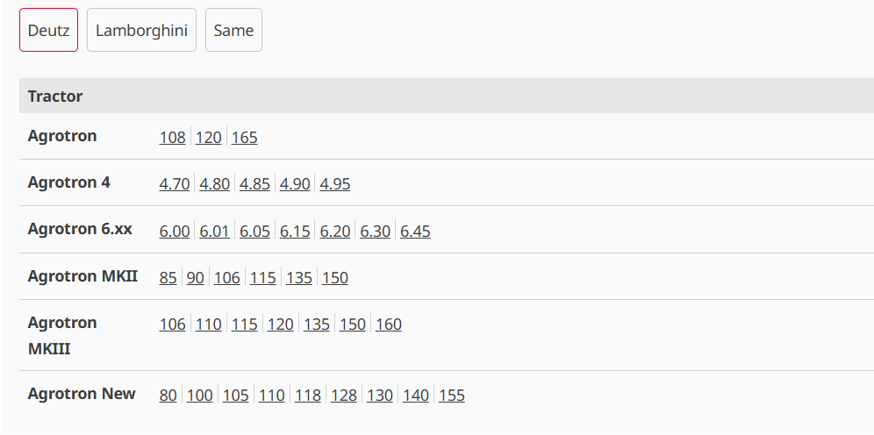Open Agrotron model 108 link
Image resolution: width=874 pixels, height=435 pixels.
tap(173, 138)
